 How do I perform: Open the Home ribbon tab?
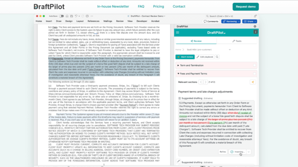tap(39, 21)
